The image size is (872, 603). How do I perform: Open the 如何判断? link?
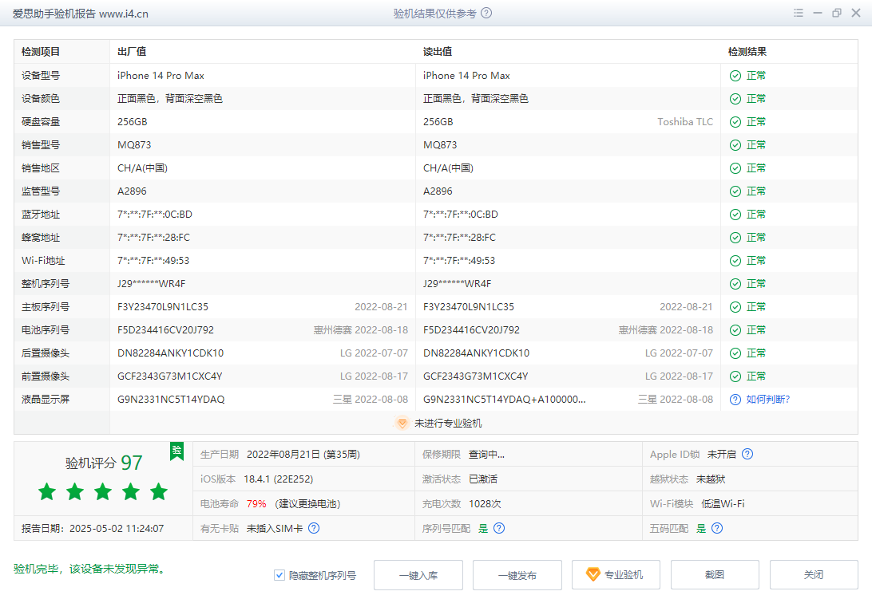click(768, 400)
